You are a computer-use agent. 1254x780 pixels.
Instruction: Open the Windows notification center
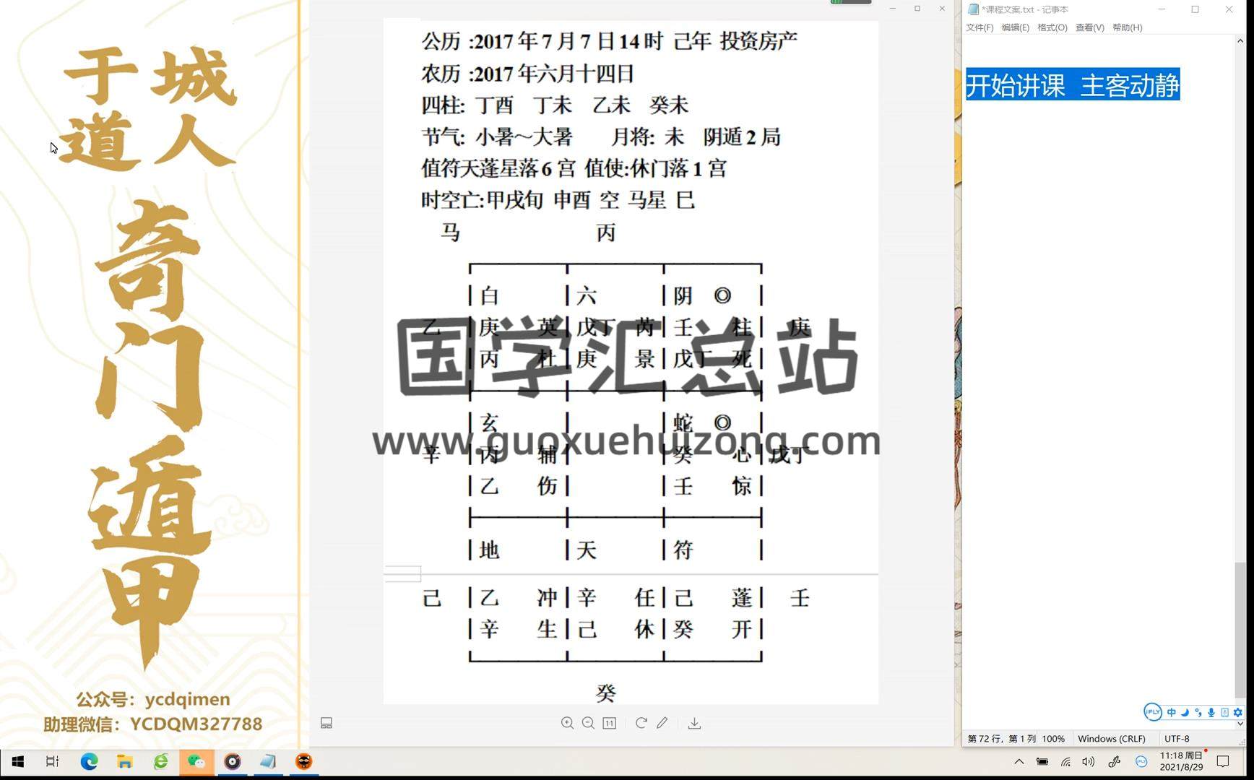(1223, 761)
